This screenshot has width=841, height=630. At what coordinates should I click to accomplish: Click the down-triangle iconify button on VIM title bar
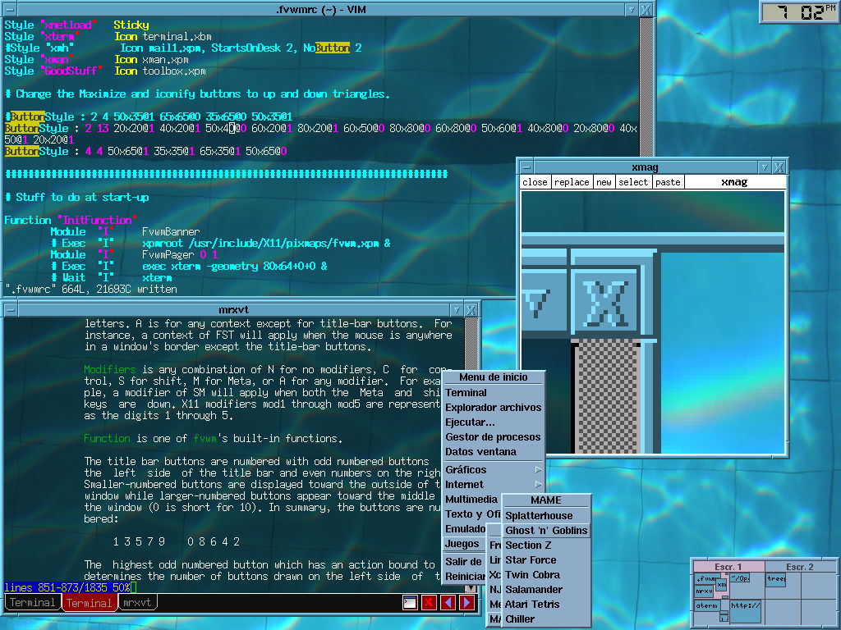pyautogui.click(x=632, y=10)
